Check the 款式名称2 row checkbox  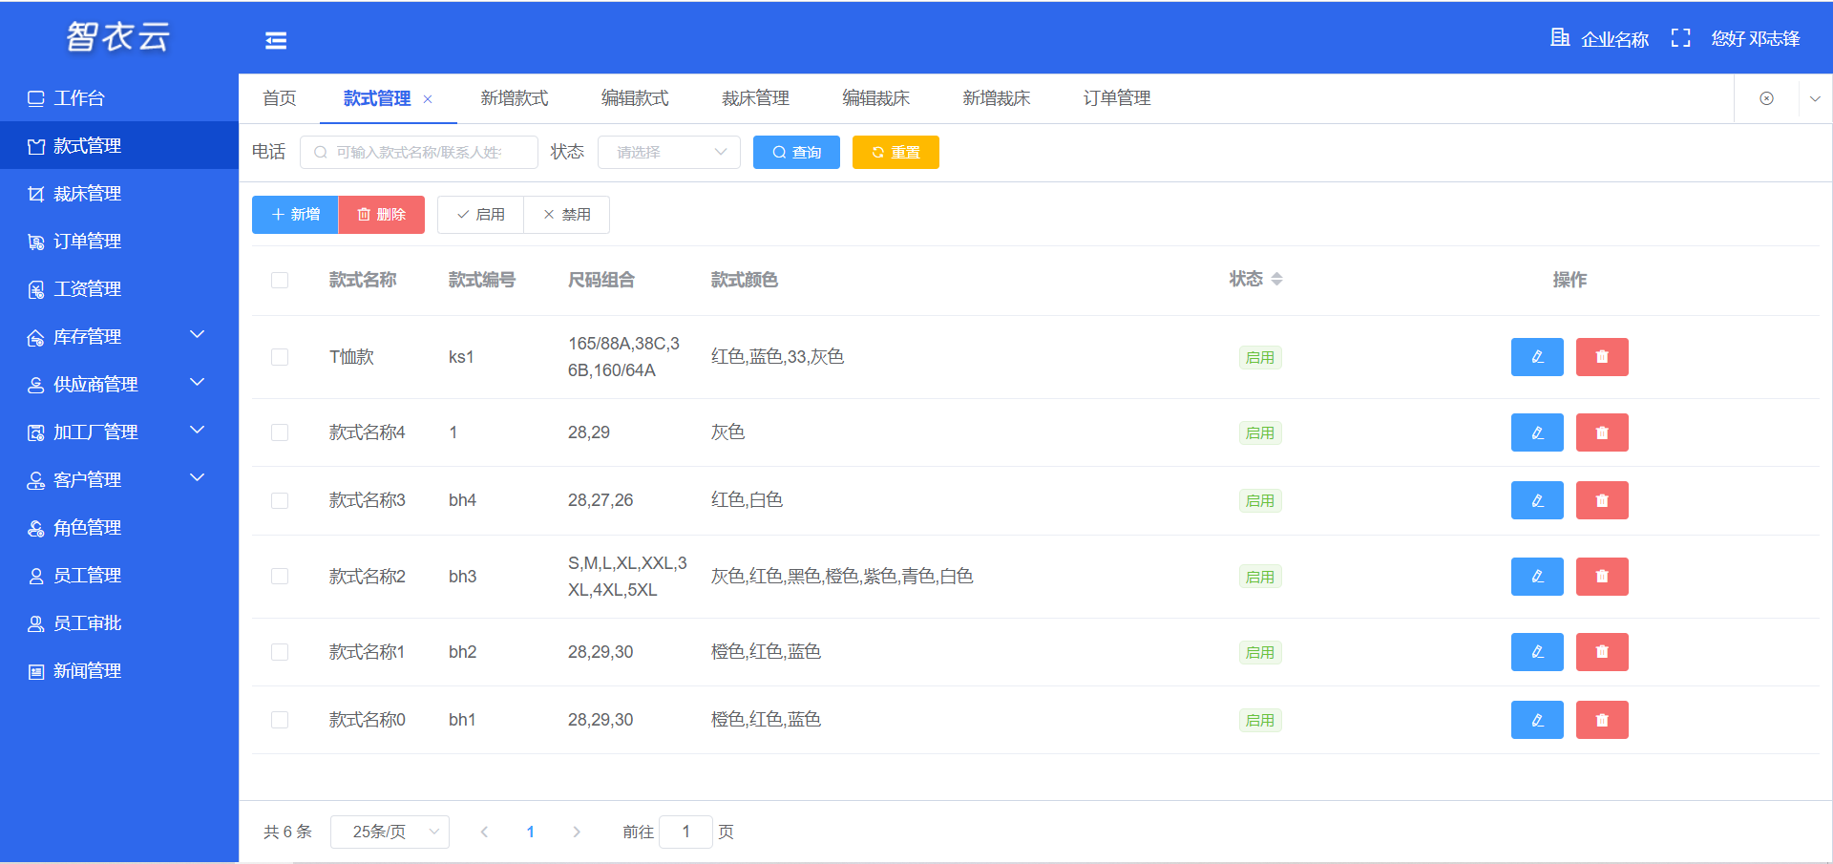[x=280, y=577]
